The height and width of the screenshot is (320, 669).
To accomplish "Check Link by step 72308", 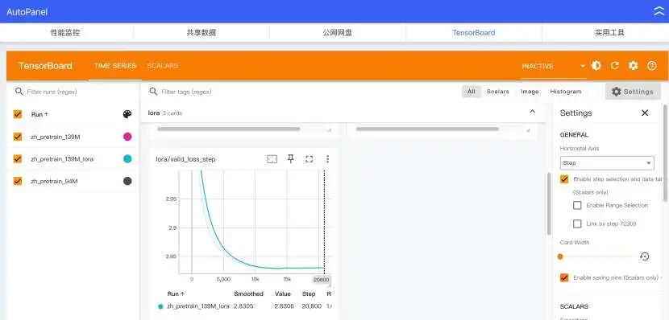I will [577, 224].
